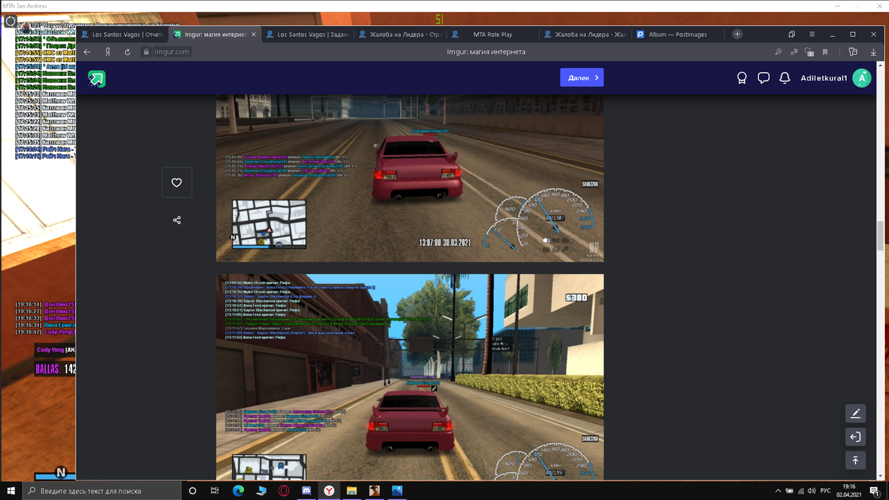
Task: Click the Windows taskbar search box
Action: (103, 490)
